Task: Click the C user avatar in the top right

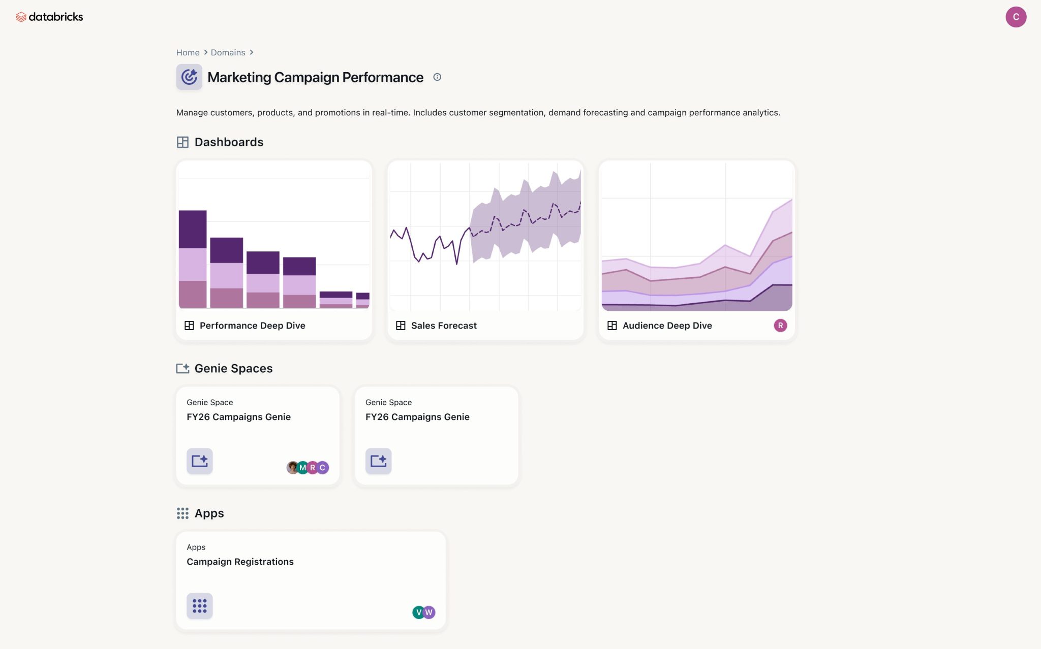Action: [x=1017, y=17]
